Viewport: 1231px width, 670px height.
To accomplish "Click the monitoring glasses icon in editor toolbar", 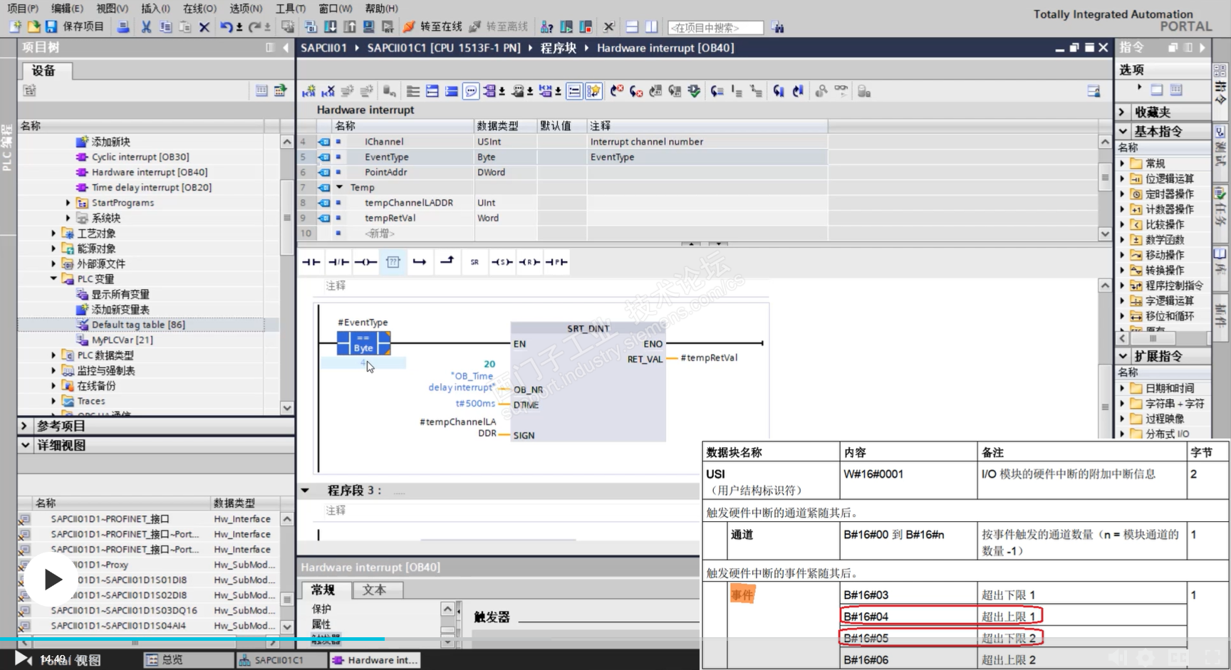I will [x=841, y=90].
